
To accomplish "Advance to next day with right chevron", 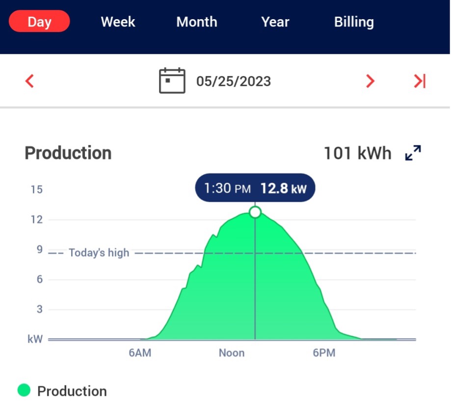I will (371, 81).
